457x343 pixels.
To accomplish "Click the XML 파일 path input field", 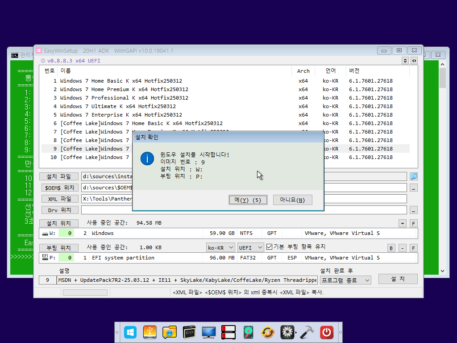I will (244, 199).
